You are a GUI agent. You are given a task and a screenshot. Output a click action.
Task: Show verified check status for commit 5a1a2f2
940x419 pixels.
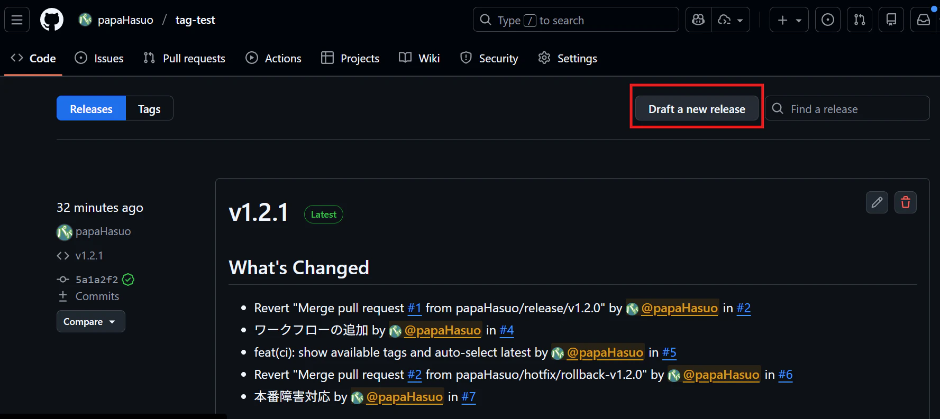coord(128,280)
